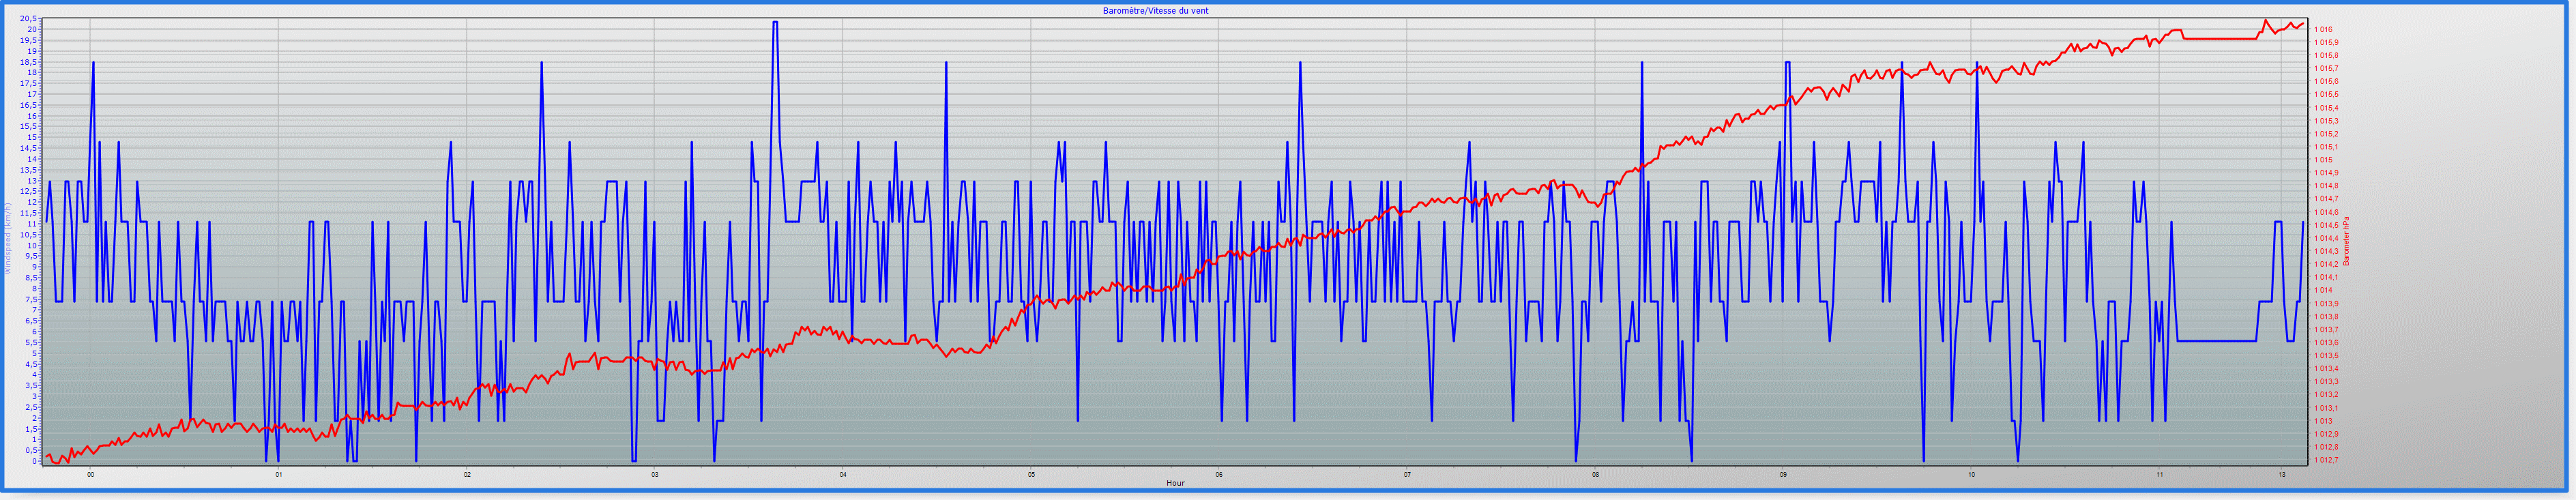Click hour tick label '01'
This screenshot has width=2576, height=500.
[279, 475]
